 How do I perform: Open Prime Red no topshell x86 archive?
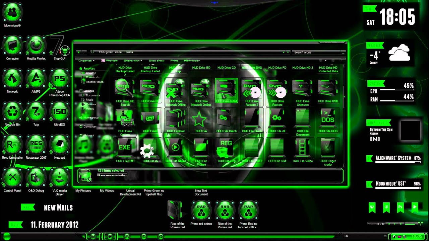249,214
